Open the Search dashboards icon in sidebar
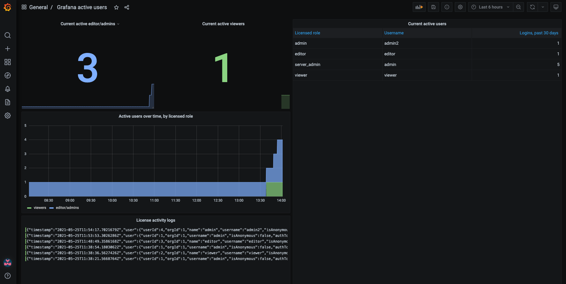The image size is (566, 284). 8,35
